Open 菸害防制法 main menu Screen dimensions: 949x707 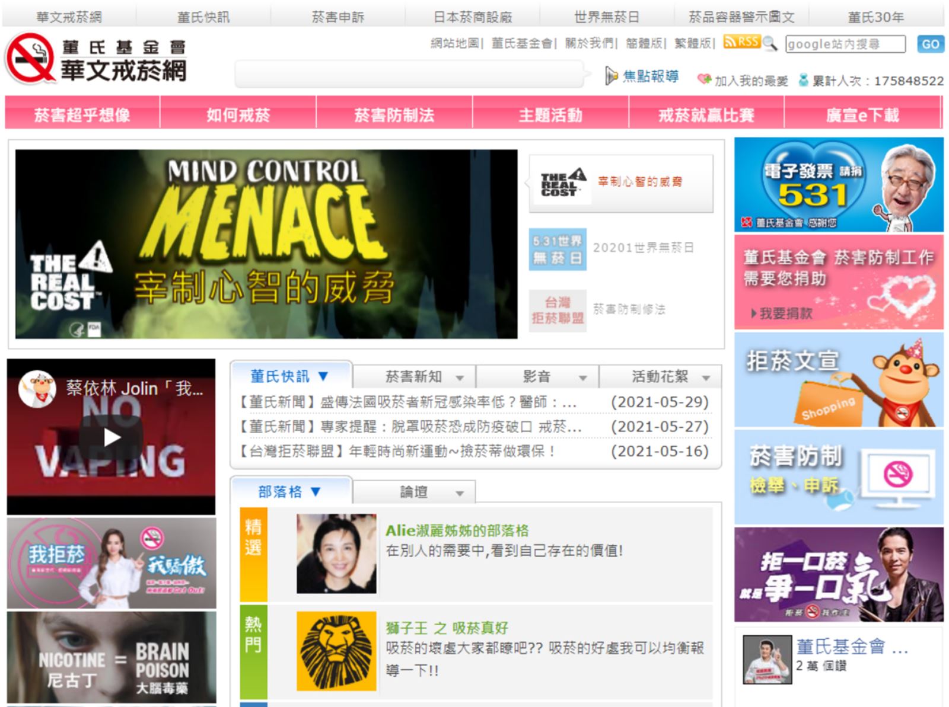pos(394,114)
